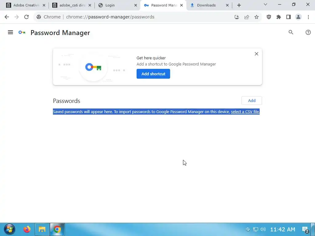Screen dimensions: 315x236
Task: Search passwords with the magnifier icon
Action: 291,32
